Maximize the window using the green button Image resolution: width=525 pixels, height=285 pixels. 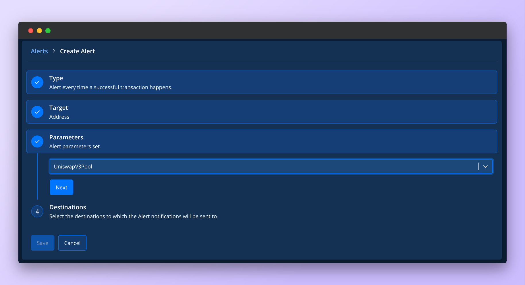pos(48,31)
